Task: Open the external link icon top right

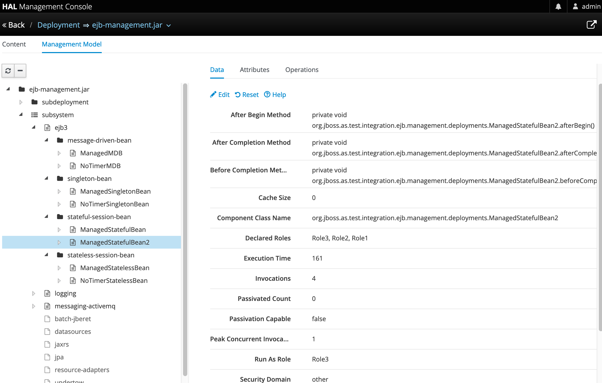Action: [592, 24]
